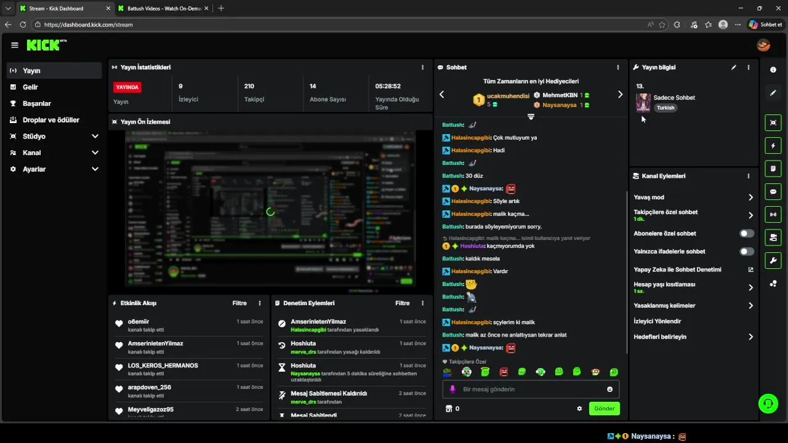Click the pencil icon in right sidebar
Image resolution: width=788 pixels, height=443 pixels.
(x=773, y=93)
